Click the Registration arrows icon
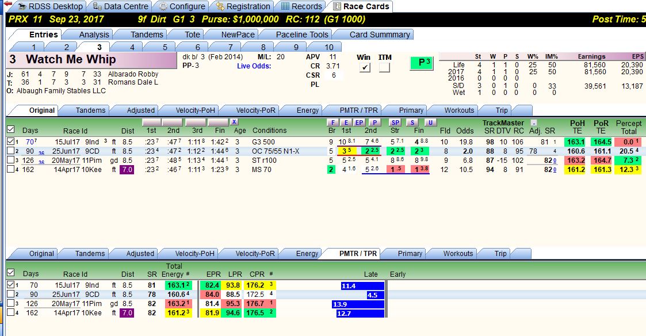The image size is (646, 336). (220, 6)
